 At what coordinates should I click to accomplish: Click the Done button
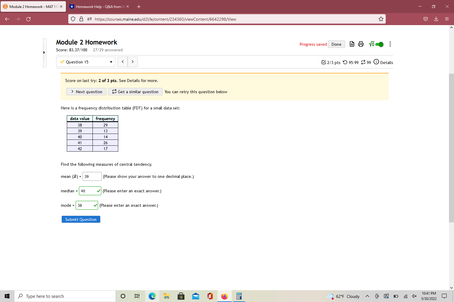coord(336,44)
